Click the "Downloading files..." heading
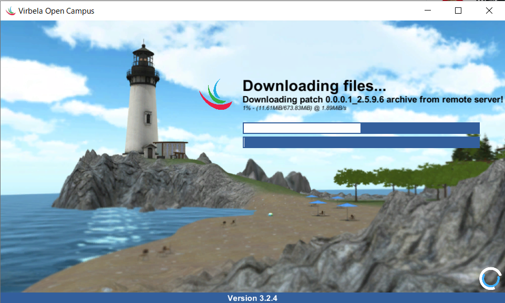The image size is (505, 303). click(x=314, y=86)
